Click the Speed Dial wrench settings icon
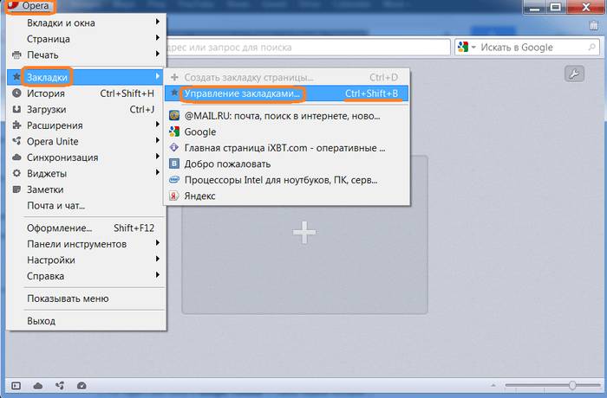The width and height of the screenshot is (607, 398). click(573, 74)
